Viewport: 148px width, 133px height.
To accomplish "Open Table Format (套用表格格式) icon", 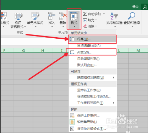I will tap(18, 16).
